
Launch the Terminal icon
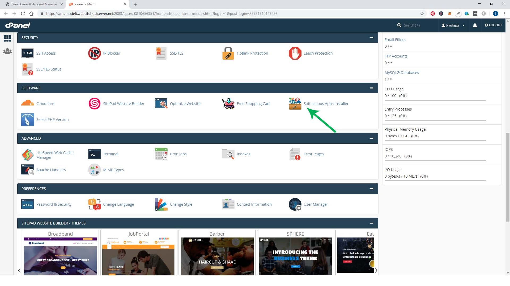(94, 154)
